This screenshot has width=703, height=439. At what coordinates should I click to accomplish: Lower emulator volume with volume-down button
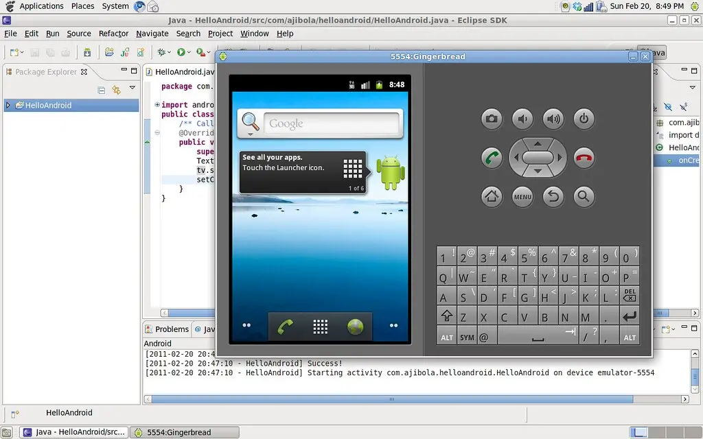point(522,119)
